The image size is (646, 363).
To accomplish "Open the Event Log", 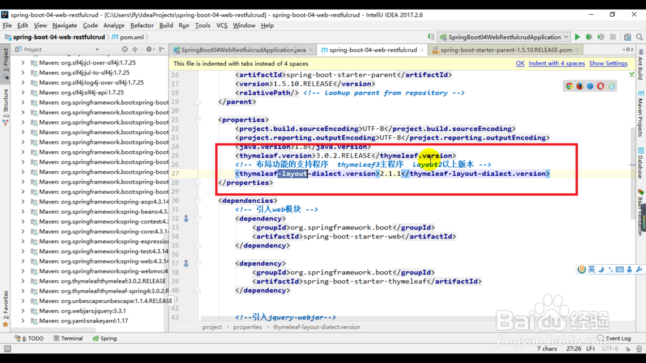I will (x=614, y=338).
